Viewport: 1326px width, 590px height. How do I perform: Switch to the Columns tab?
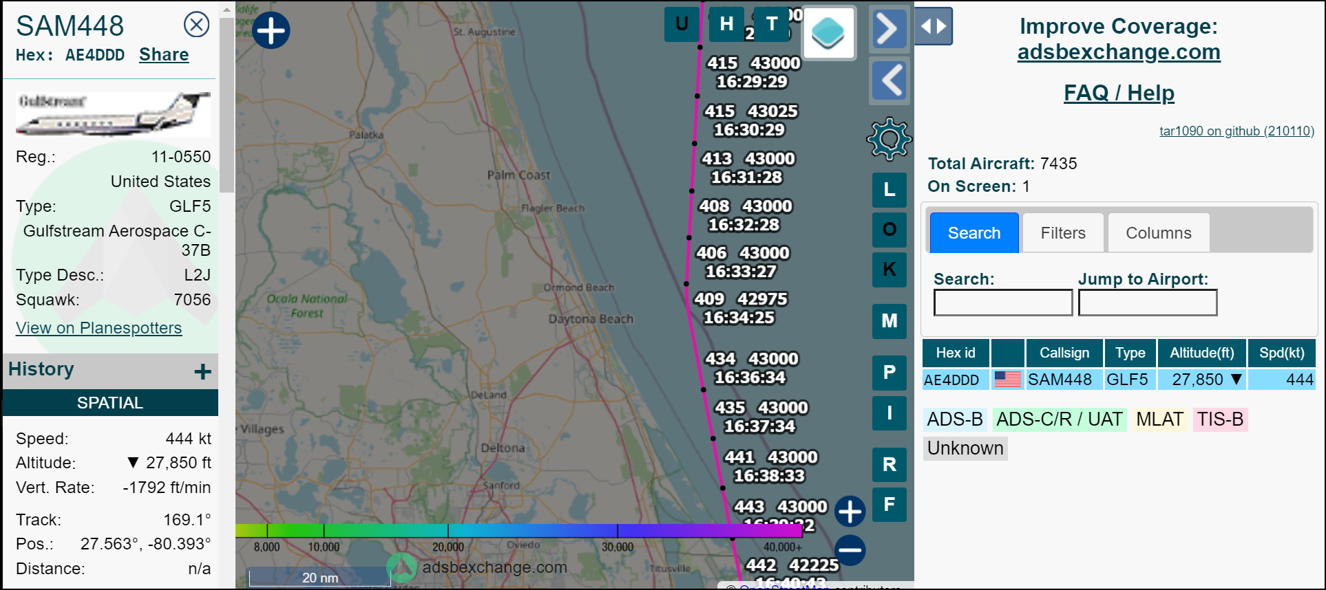point(1159,233)
